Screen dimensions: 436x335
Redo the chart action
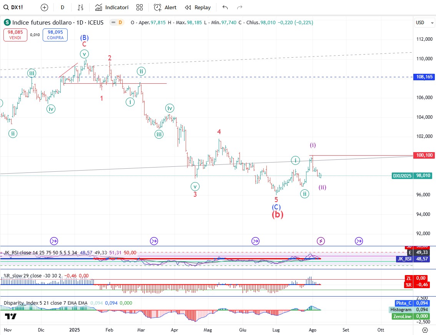240,8
